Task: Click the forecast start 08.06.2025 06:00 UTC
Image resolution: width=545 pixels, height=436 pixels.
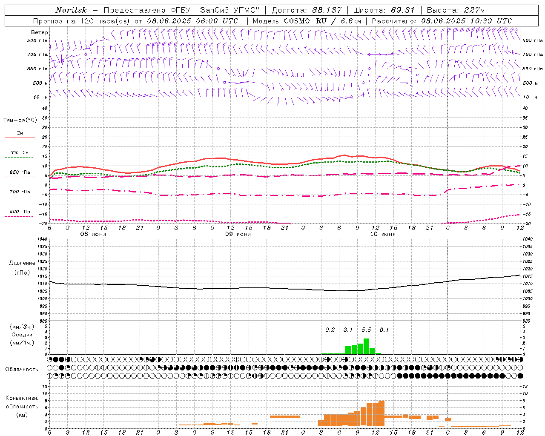Action: pyautogui.click(x=192, y=21)
